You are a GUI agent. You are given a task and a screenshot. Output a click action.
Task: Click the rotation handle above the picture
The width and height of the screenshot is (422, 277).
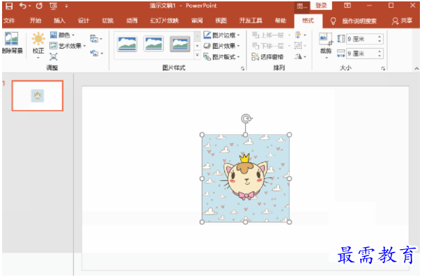pyautogui.click(x=246, y=118)
